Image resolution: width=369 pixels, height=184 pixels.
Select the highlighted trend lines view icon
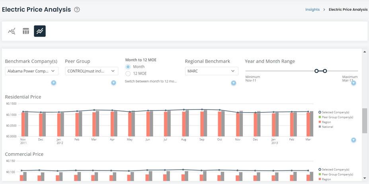[40, 31]
